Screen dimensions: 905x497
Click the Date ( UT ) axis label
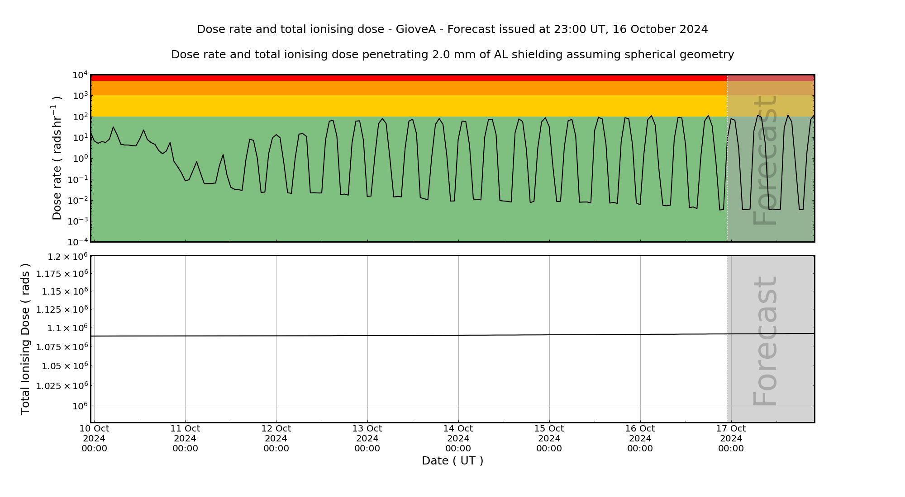(452, 461)
